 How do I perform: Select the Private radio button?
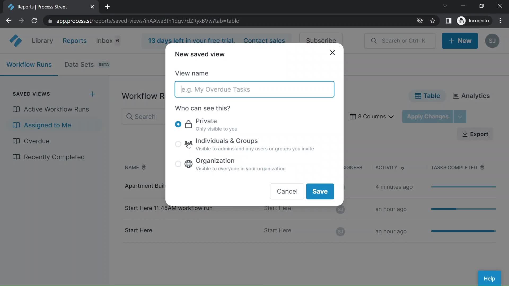coord(178,124)
